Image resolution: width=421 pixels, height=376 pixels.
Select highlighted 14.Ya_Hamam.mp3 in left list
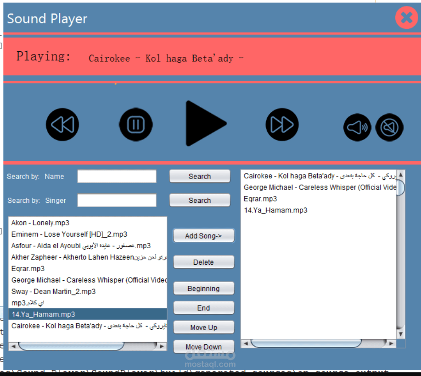pos(88,314)
